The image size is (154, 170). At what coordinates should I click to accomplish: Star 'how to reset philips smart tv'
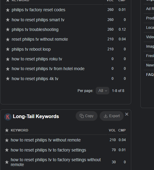8,20
